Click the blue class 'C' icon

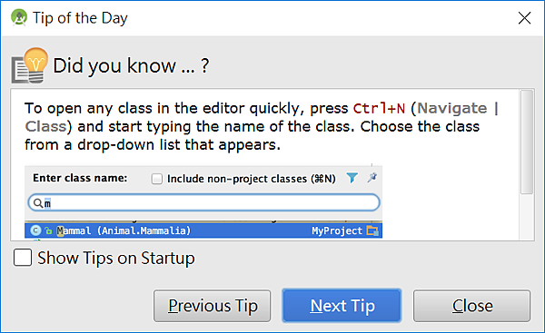pos(35,230)
